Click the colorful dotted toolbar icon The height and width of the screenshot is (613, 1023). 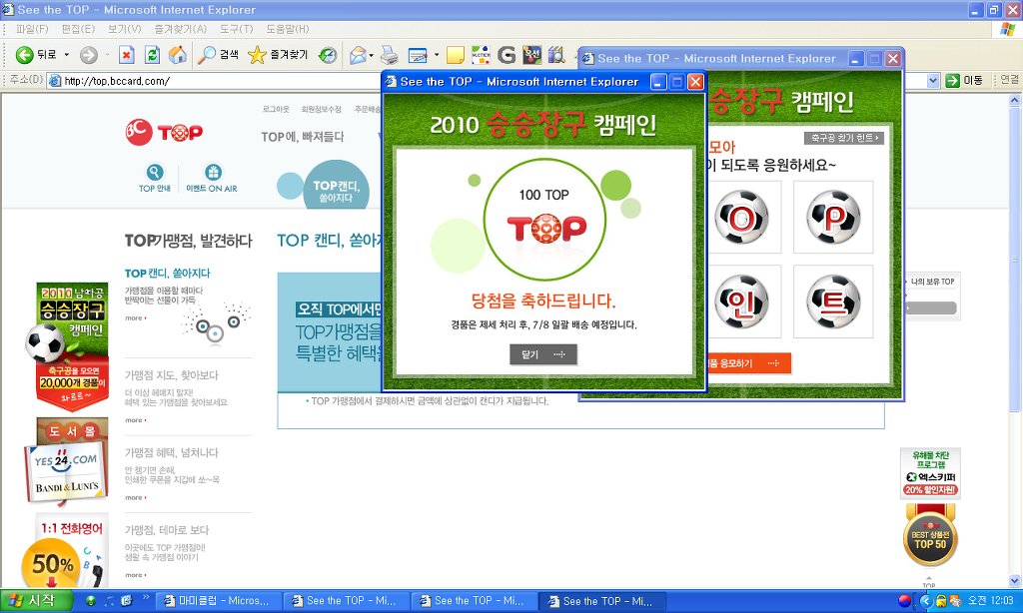tap(481, 55)
